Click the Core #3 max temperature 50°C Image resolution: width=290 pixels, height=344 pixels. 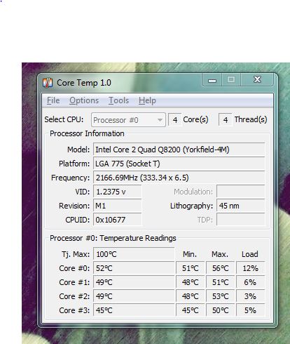coord(220,310)
